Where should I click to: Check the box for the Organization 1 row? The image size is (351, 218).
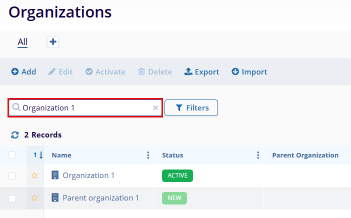12,175
